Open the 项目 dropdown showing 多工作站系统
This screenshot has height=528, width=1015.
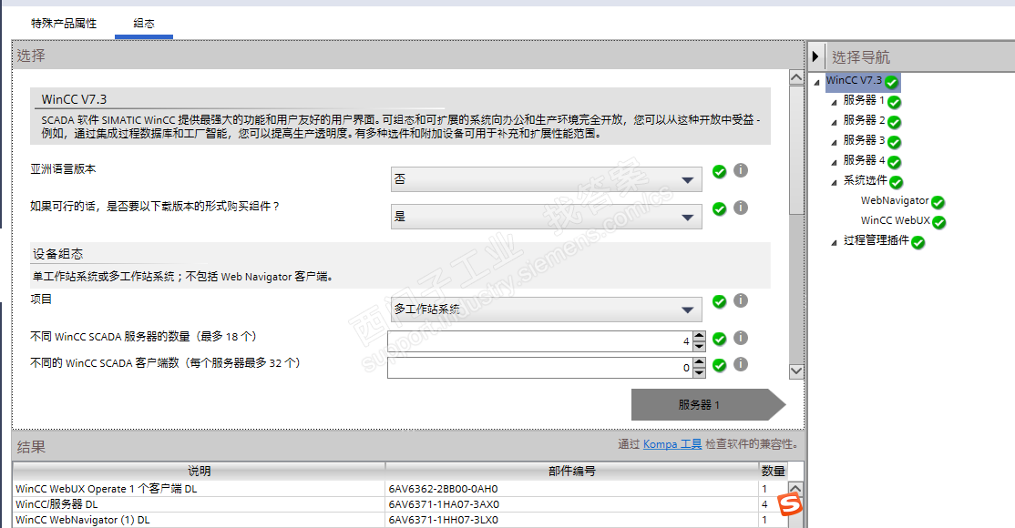click(547, 310)
